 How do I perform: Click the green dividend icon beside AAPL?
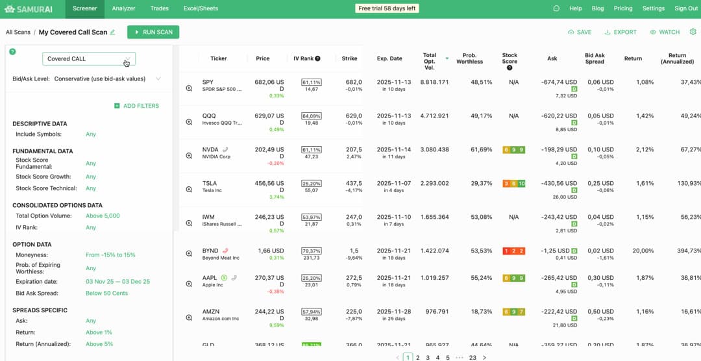(x=225, y=278)
